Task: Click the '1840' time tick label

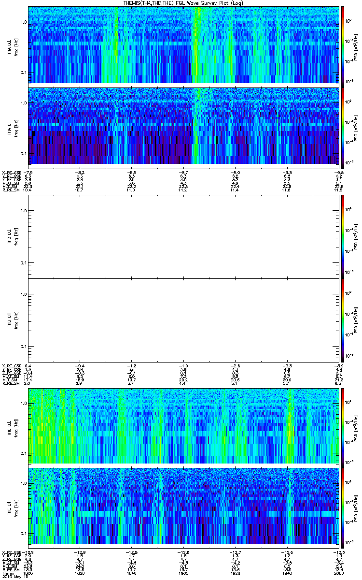Action: 131,573
